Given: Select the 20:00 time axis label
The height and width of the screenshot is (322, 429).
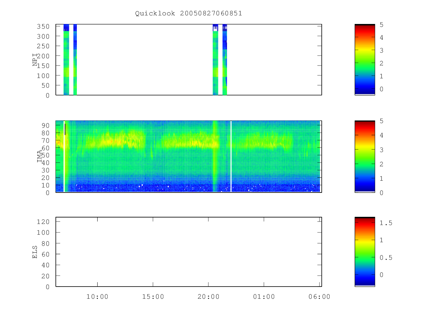Looking at the screenshot, I should [x=208, y=297].
